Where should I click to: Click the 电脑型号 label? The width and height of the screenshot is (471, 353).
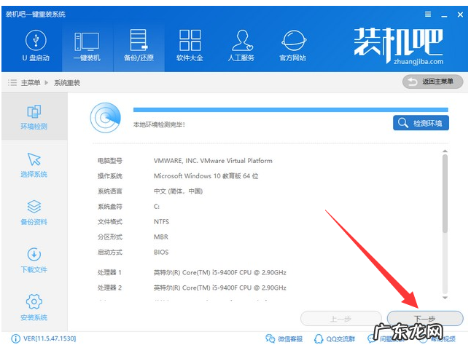pos(110,161)
